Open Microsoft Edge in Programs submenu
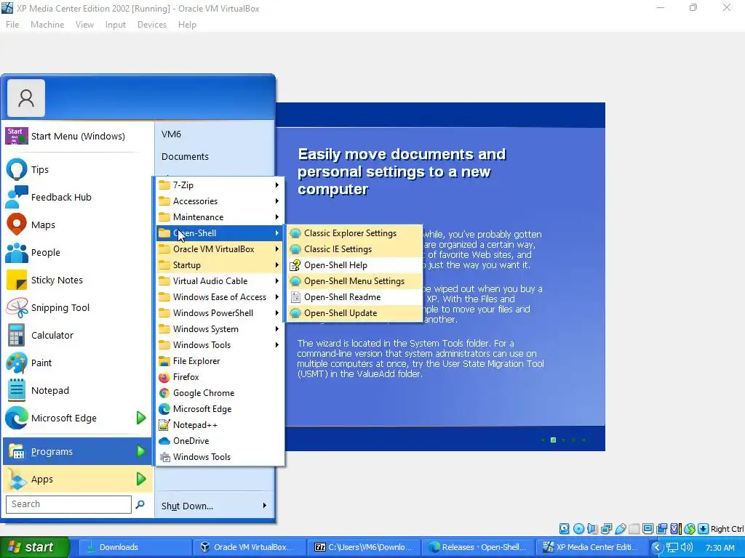The width and height of the screenshot is (745, 558). tap(220, 409)
